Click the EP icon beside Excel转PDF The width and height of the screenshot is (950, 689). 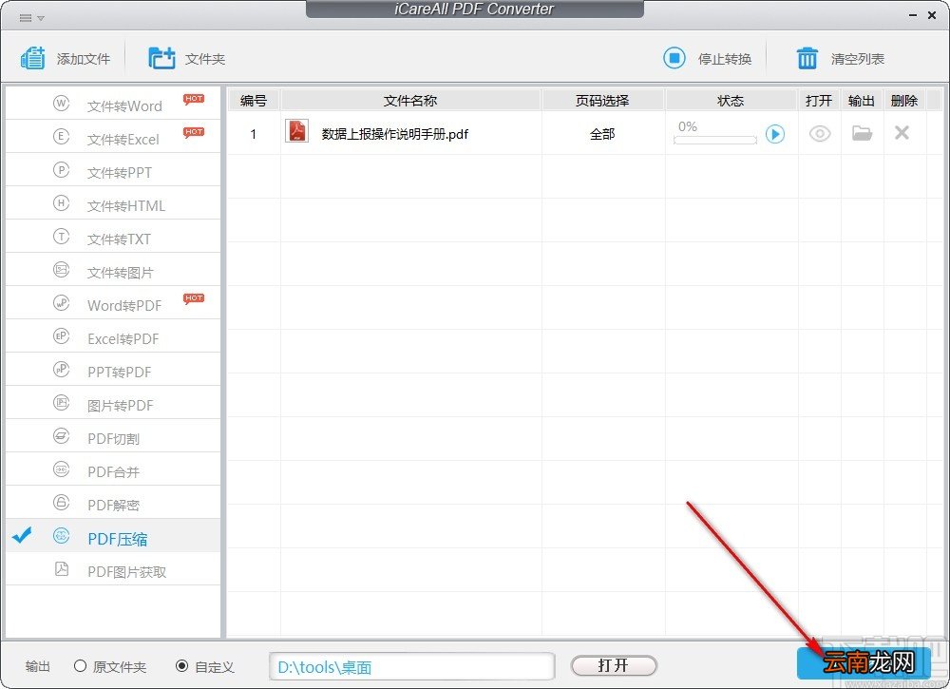tap(61, 335)
